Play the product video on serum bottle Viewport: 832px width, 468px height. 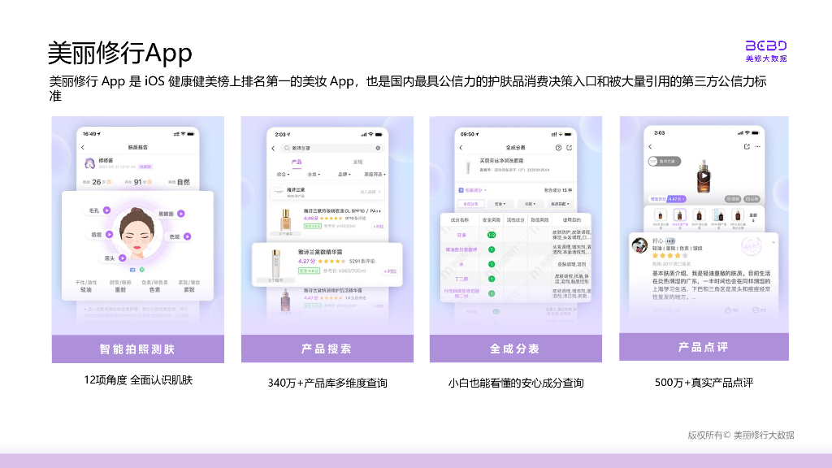(703, 175)
